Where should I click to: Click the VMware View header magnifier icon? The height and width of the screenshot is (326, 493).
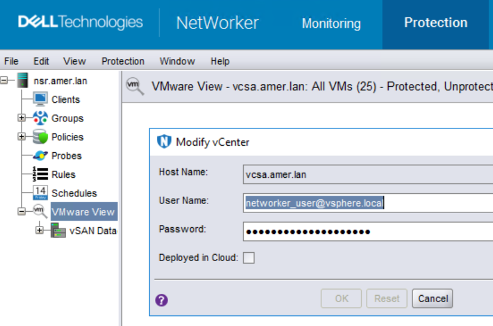(x=135, y=86)
